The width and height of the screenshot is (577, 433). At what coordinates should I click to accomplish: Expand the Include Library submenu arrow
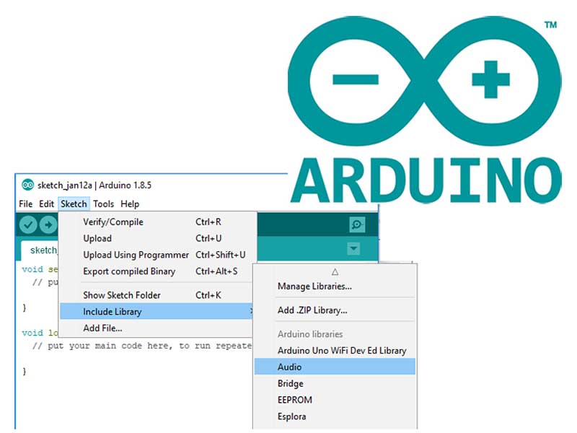pyautogui.click(x=251, y=312)
